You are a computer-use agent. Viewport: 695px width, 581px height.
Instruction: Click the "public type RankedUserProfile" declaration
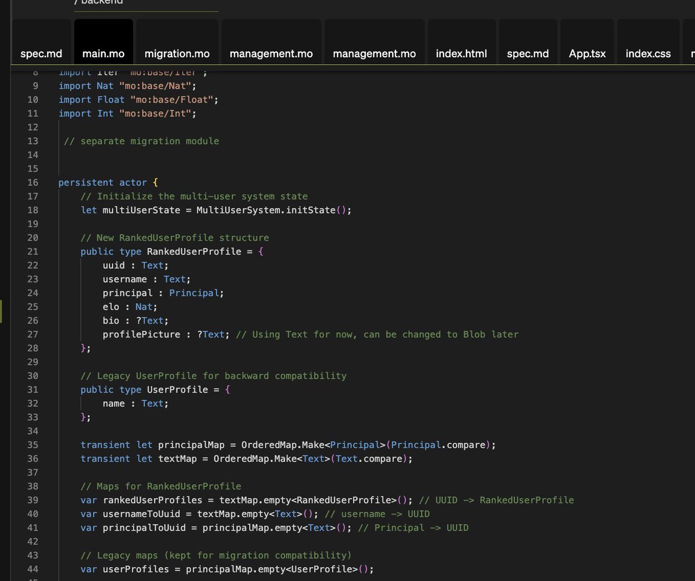(x=172, y=252)
